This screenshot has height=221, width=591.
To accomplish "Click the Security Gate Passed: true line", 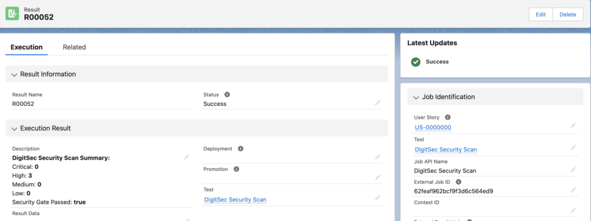I will (x=49, y=202).
